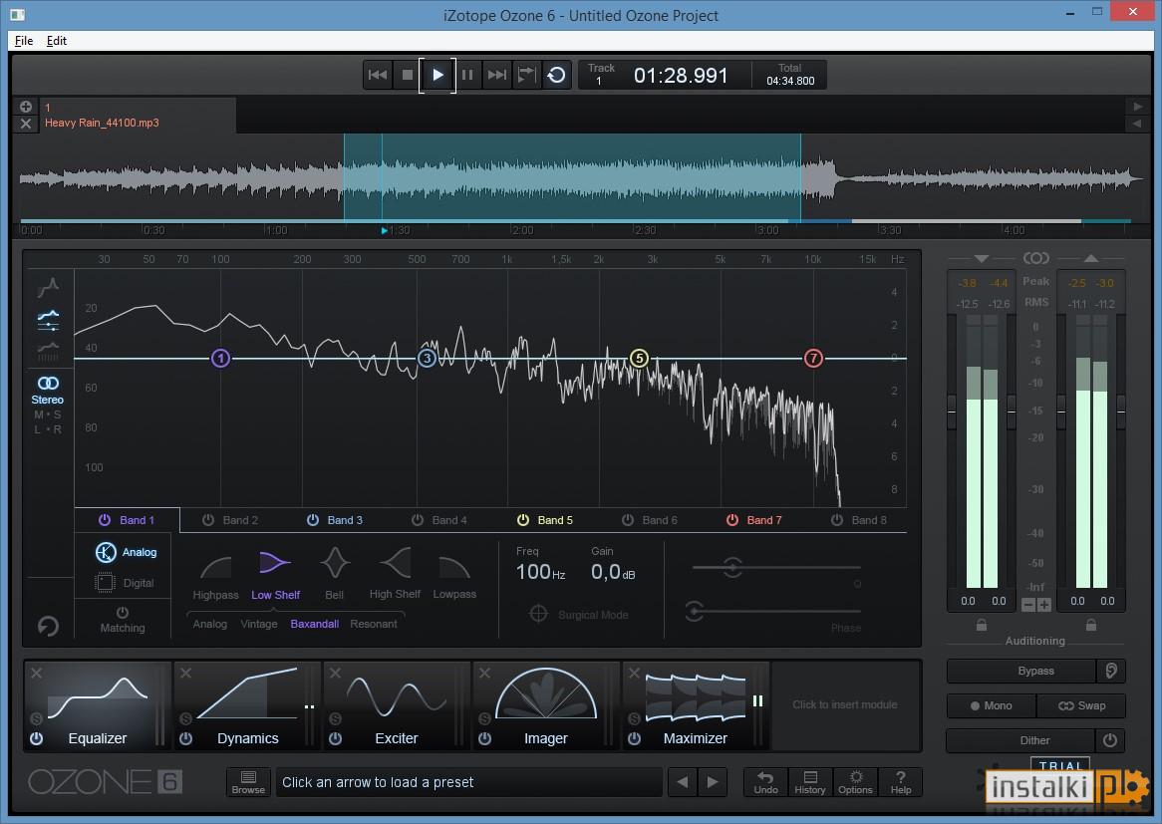Open the preset Browse button
The image size is (1162, 824).
pos(248,782)
